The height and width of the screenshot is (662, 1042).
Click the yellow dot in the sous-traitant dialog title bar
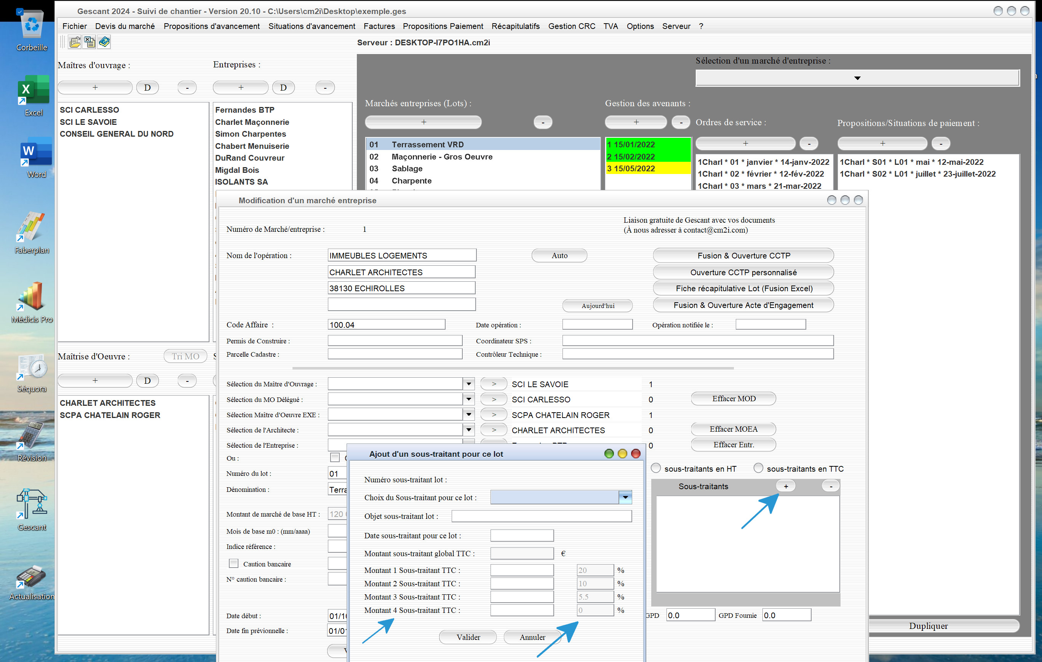(x=622, y=454)
